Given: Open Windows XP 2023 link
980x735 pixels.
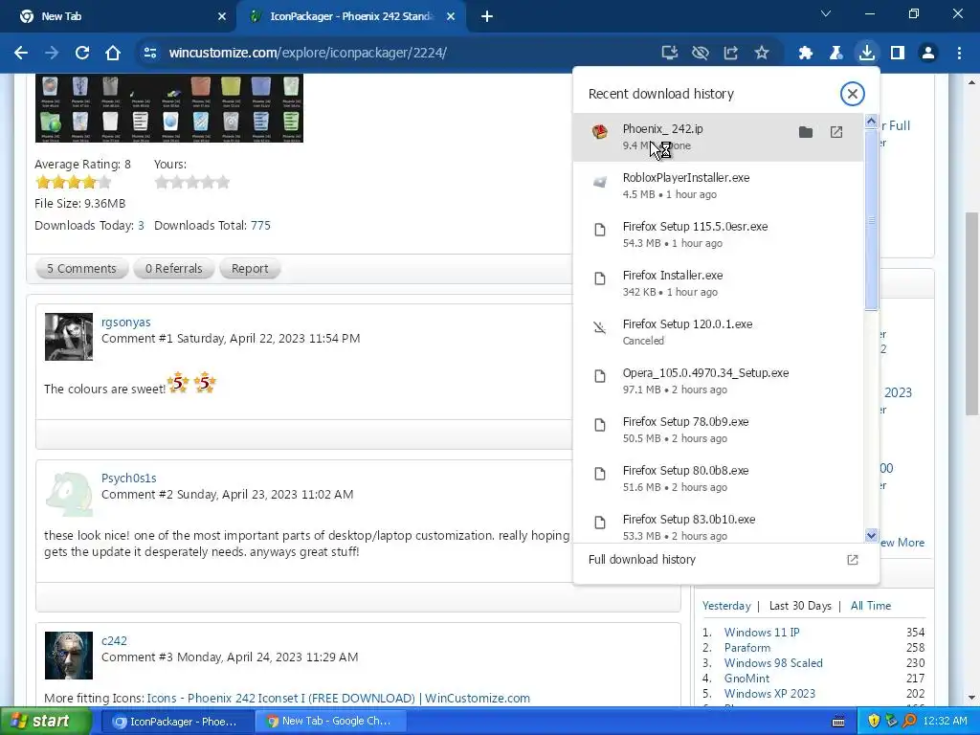Looking at the screenshot, I should pyautogui.click(x=769, y=694).
